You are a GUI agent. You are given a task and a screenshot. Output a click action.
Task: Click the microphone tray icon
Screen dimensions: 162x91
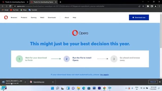pyautogui.click(x=132, y=88)
